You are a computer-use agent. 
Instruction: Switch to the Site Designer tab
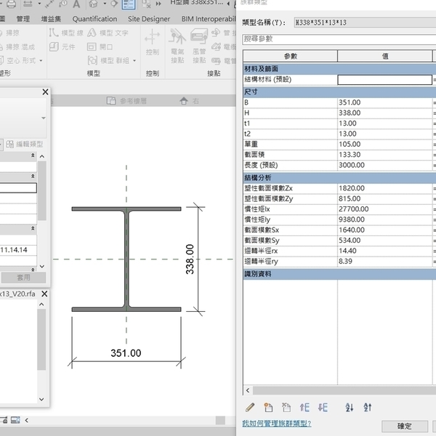149,19
